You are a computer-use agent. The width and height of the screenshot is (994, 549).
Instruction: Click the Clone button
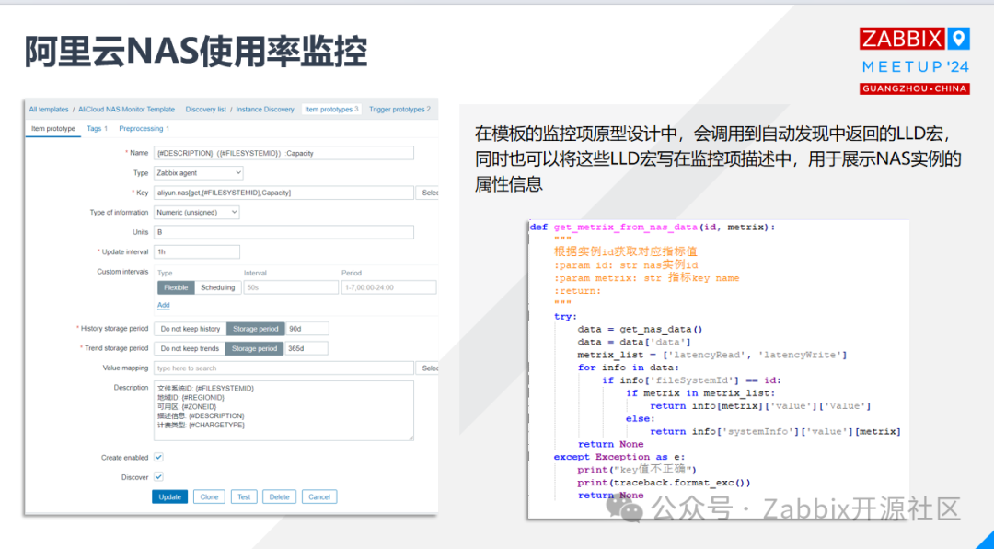coord(209,497)
